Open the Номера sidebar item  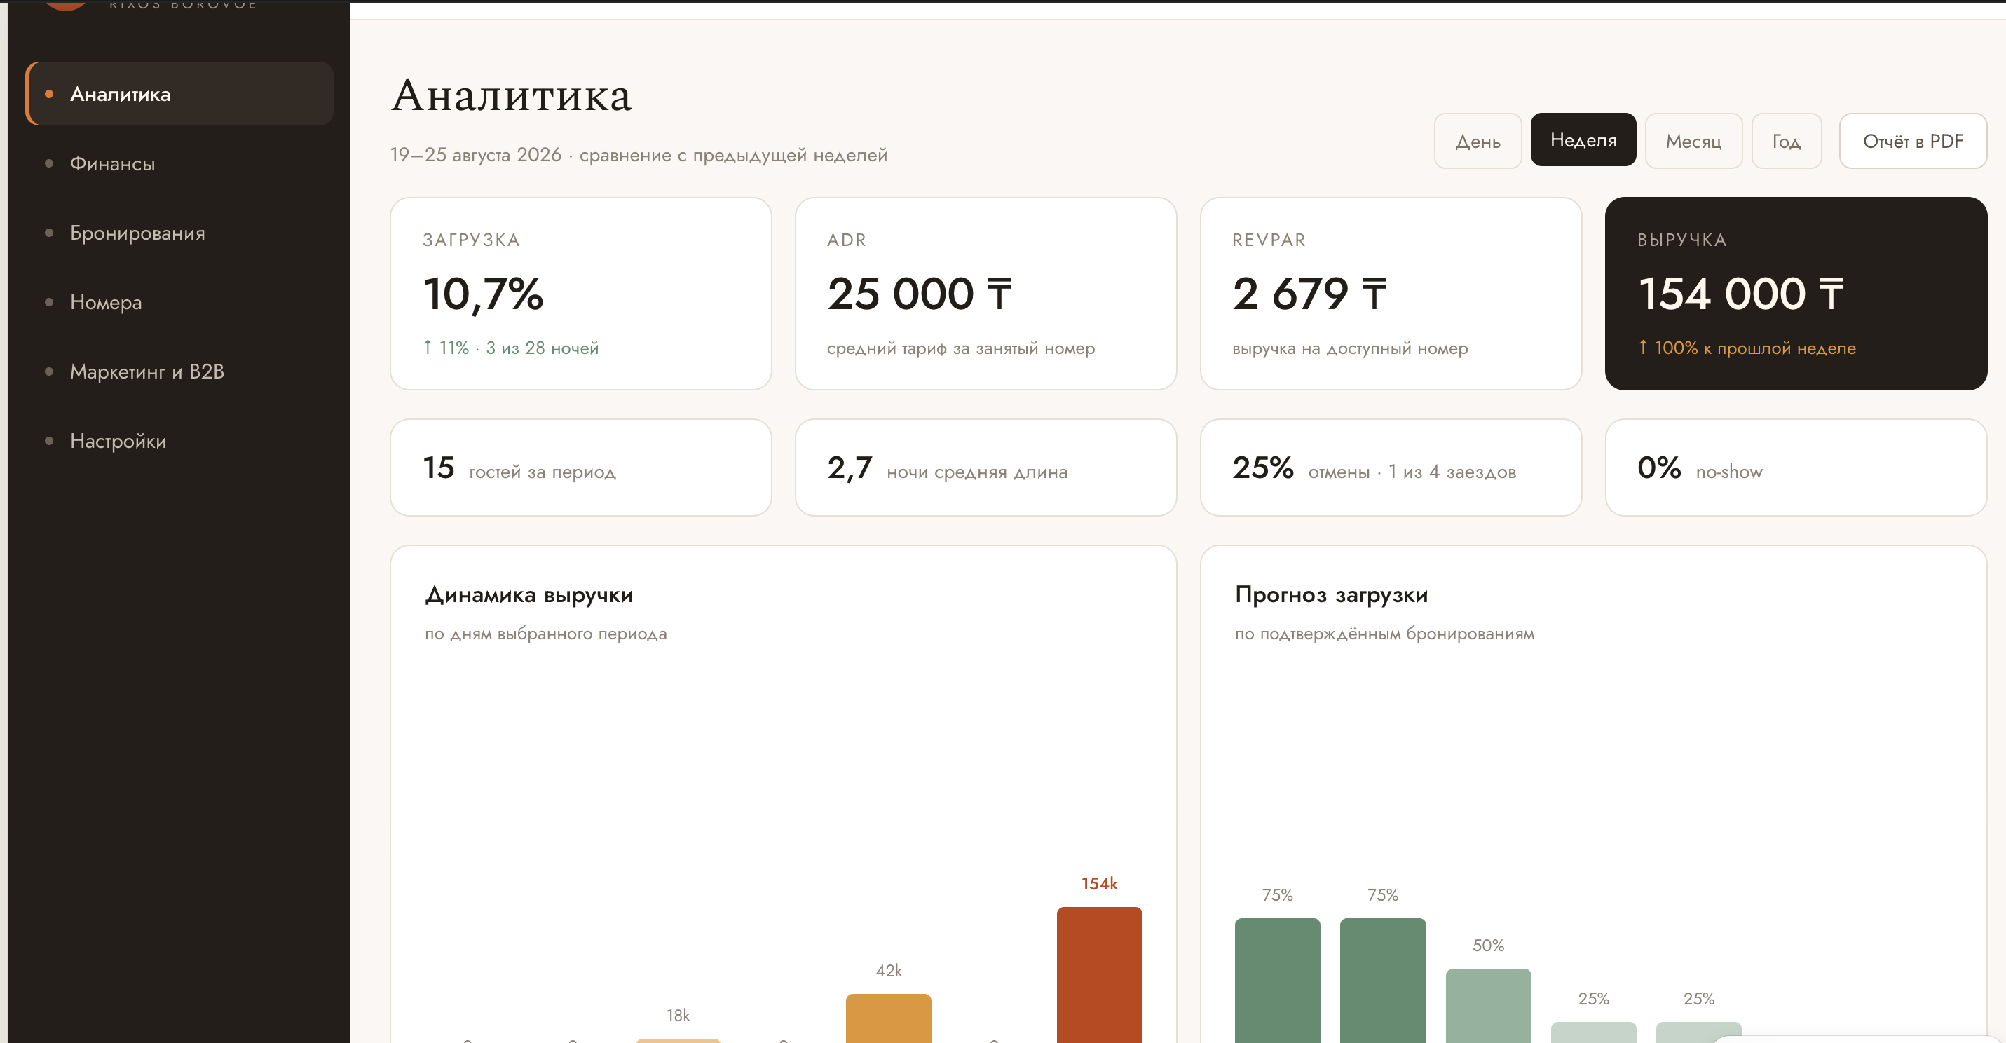click(180, 301)
